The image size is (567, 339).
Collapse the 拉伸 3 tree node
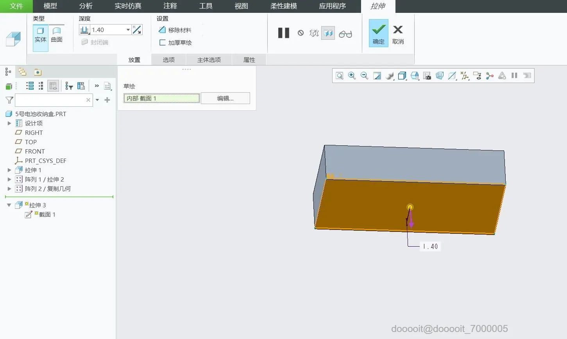click(x=9, y=205)
